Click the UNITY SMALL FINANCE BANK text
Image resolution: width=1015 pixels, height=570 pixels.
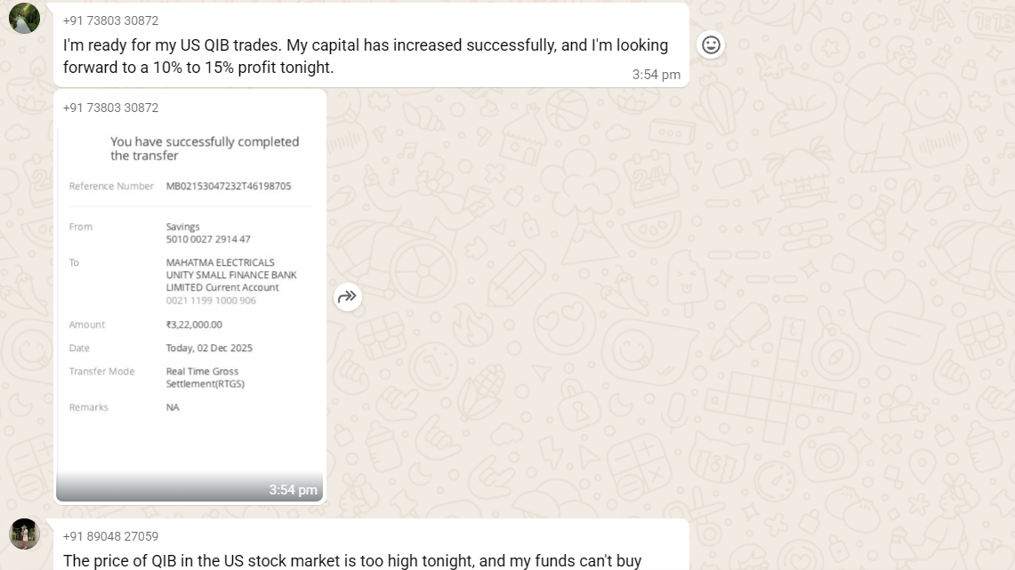tap(231, 275)
